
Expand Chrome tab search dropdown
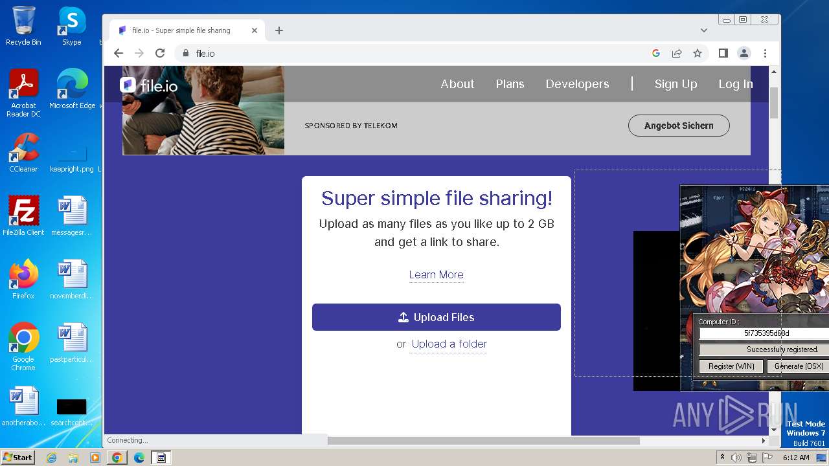point(704,30)
